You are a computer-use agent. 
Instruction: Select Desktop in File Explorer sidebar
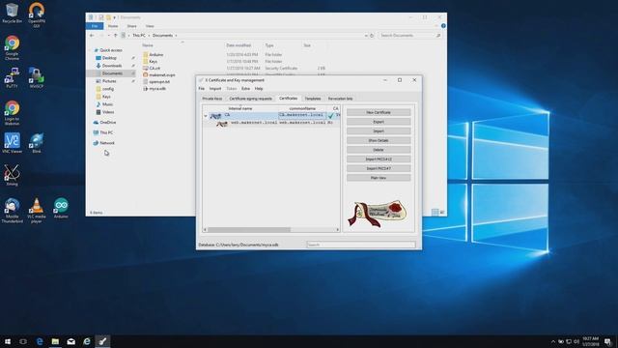pyautogui.click(x=109, y=58)
